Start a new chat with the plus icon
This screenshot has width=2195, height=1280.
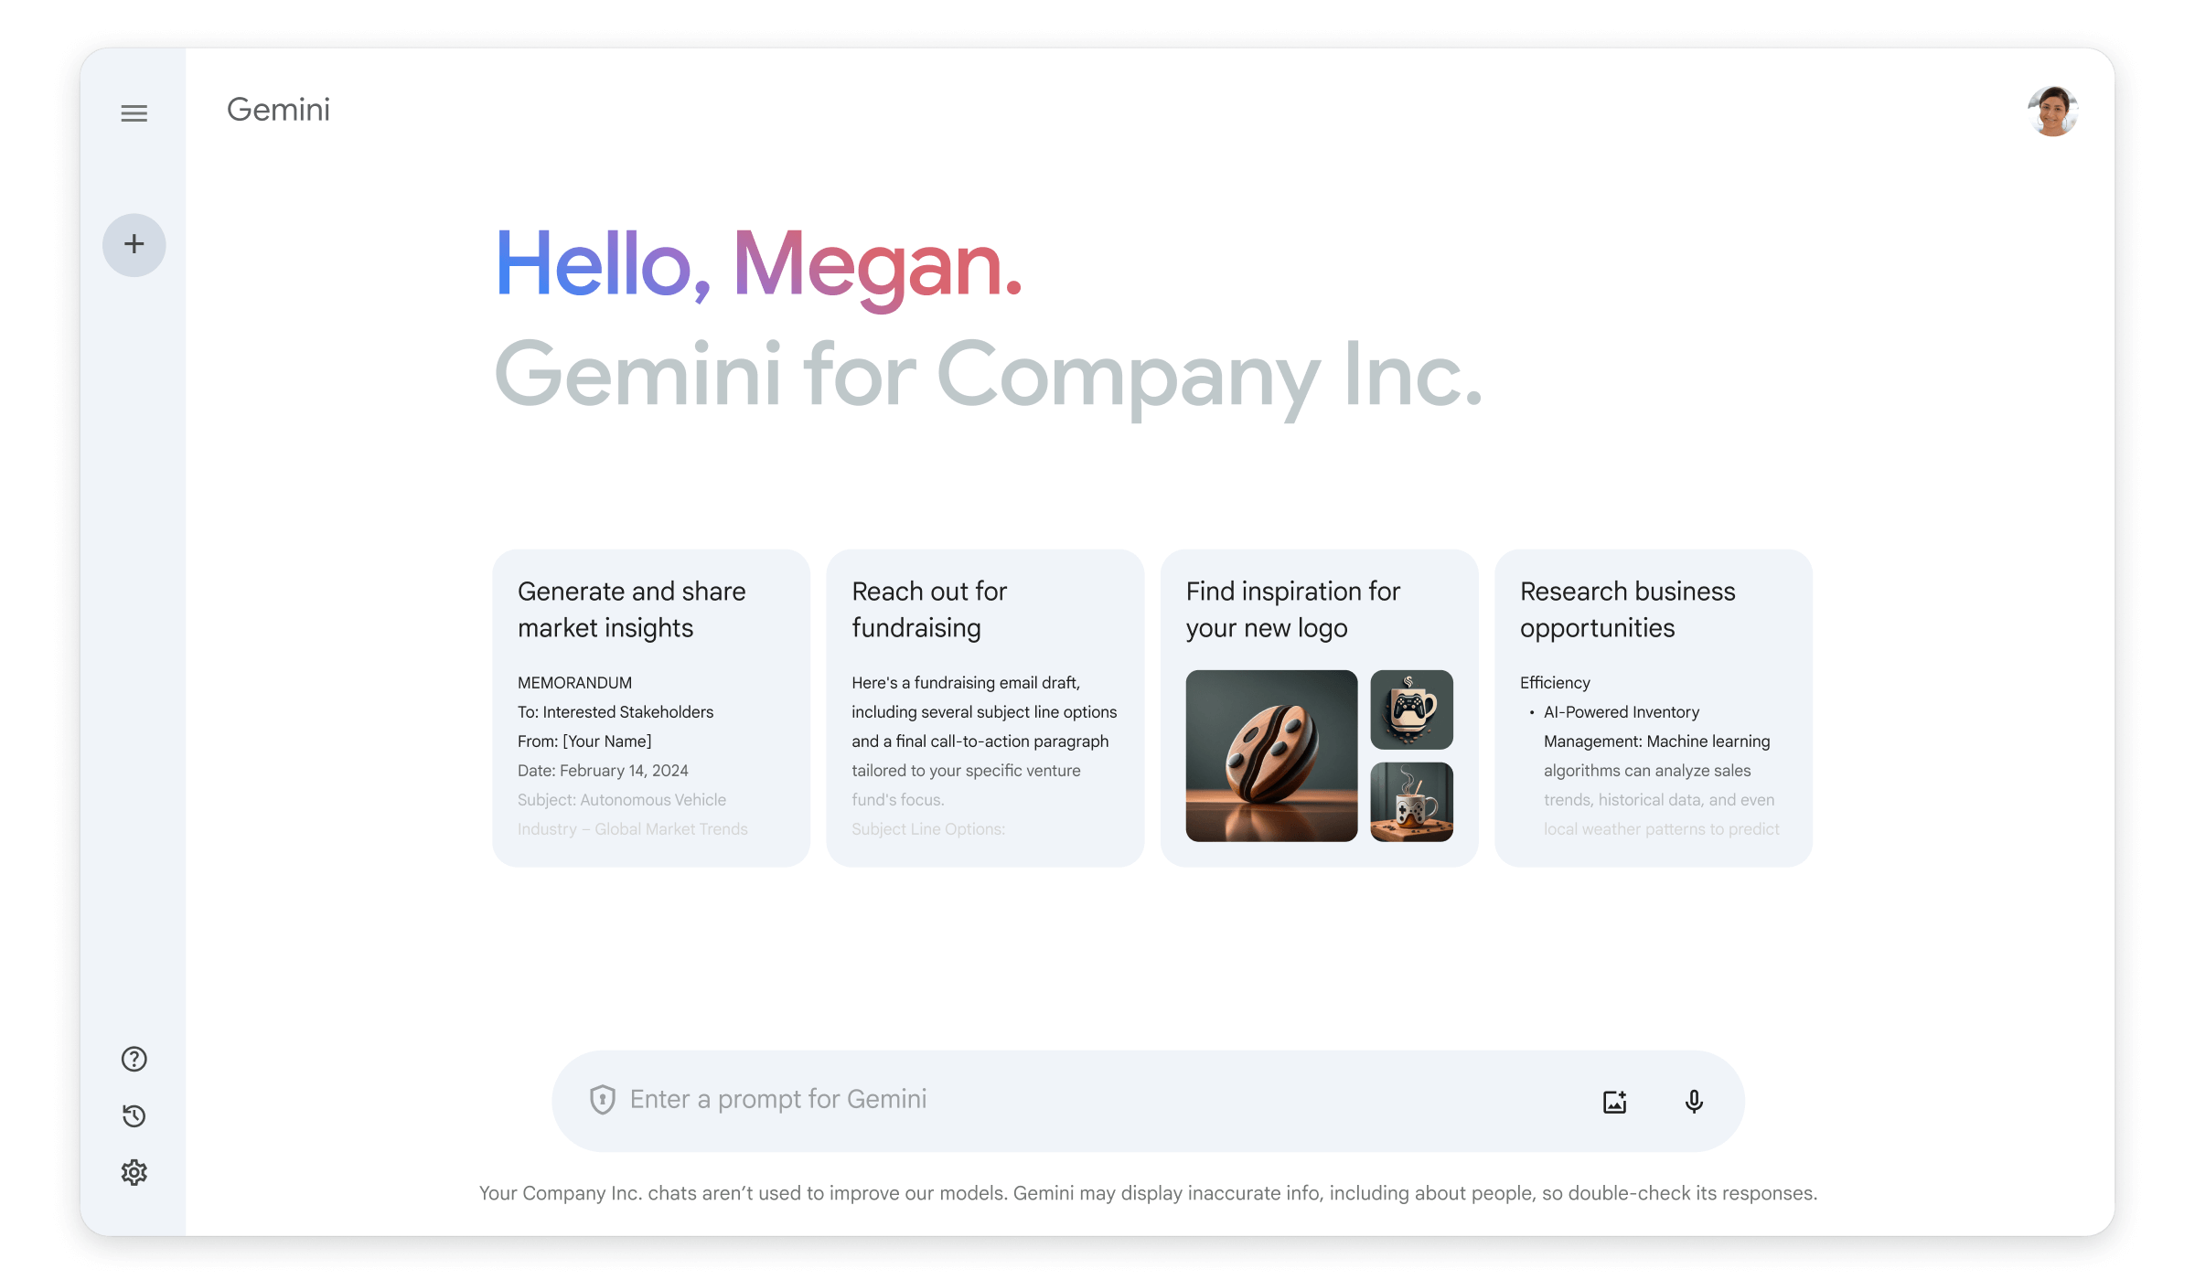134,244
